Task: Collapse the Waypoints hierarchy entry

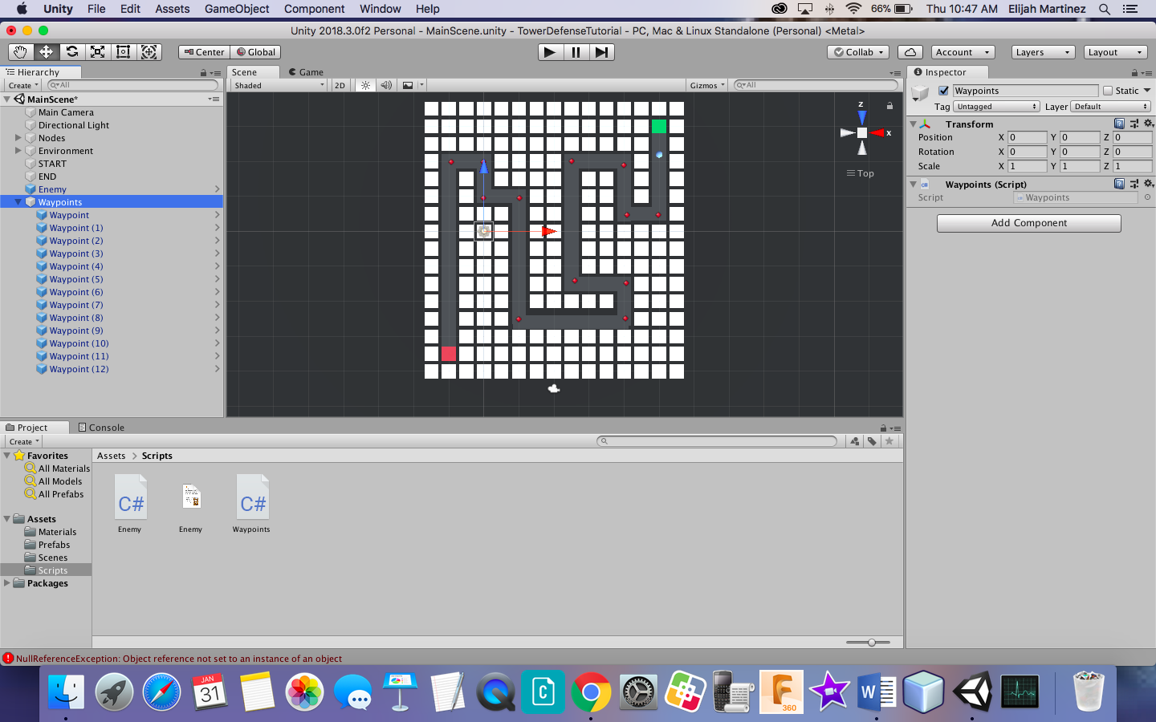Action: point(18,201)
